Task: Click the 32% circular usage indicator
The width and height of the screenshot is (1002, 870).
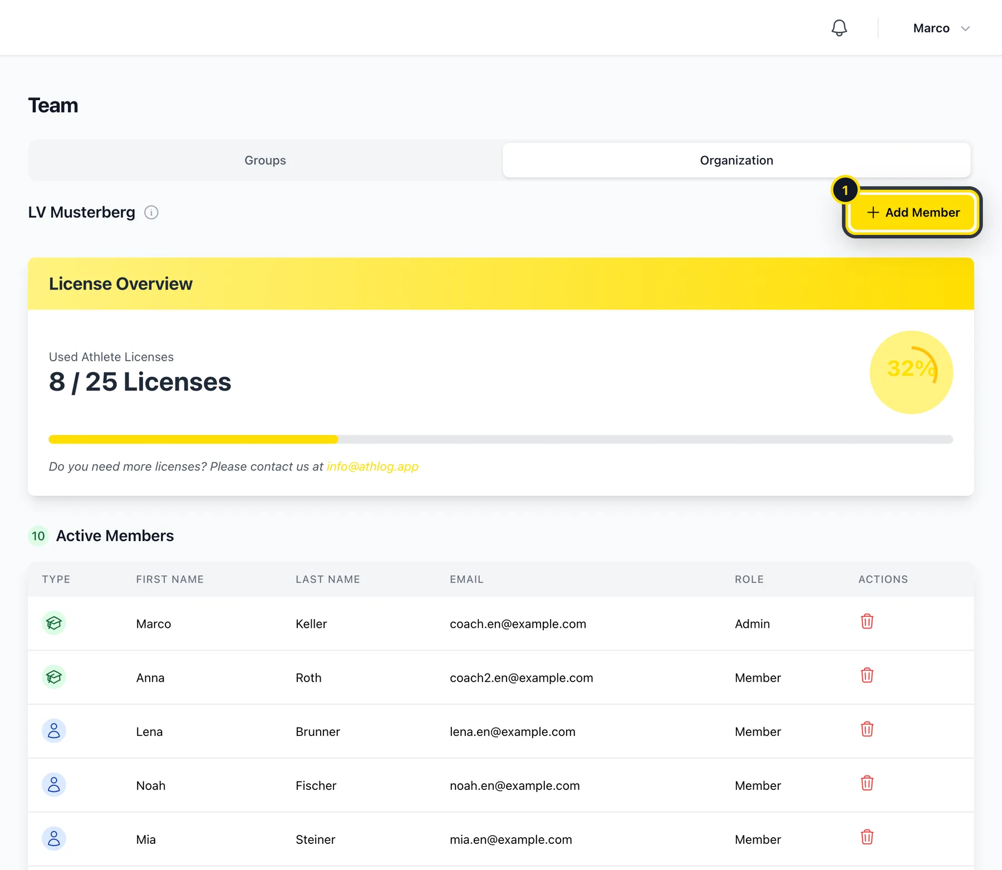Action: (x=911, y=372)
